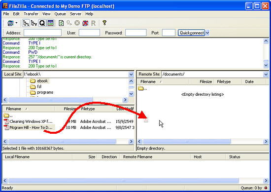The image size is (271, 192).
Task: Click the Disconnect toolbar icon
Action: 85,23
